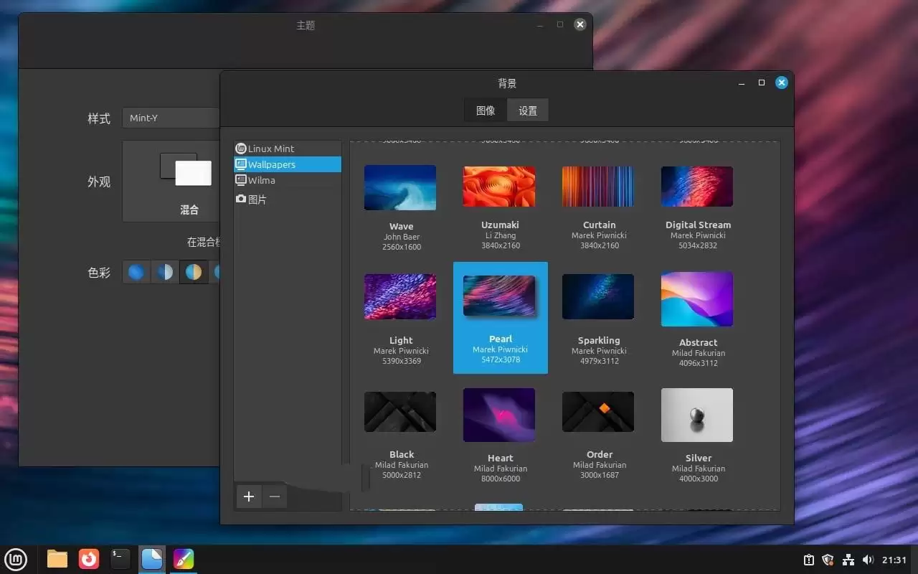Select the Uzumaki wallpaper thumbnail
The height and width of the screenshot is (574, 918).
click(x=499, y=187)
